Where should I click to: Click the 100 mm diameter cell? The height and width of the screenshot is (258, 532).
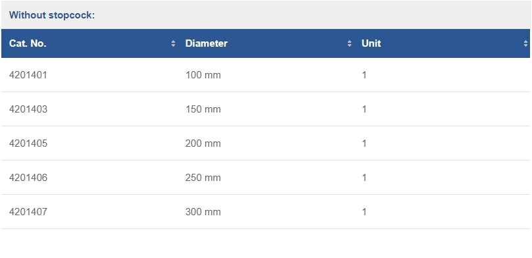pos(203,75)
